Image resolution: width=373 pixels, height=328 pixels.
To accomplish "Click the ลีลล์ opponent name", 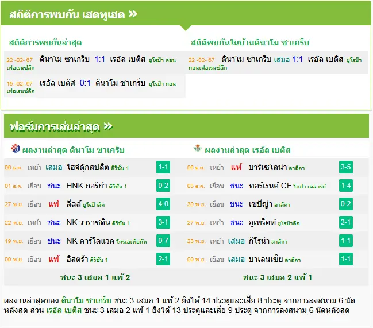I will 74,204.
